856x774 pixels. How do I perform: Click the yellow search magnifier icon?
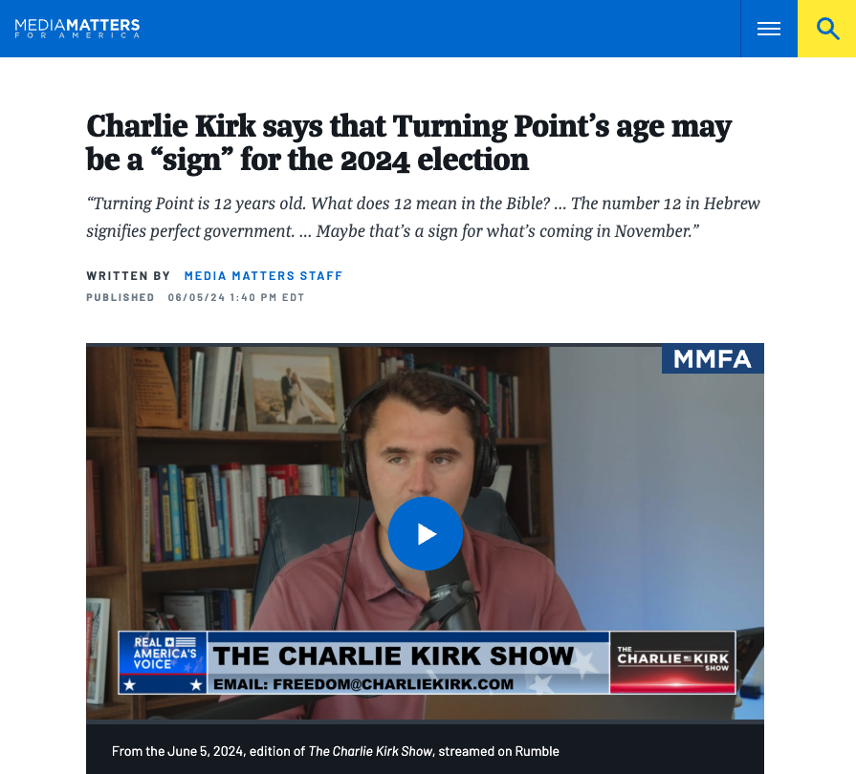coord(827,29)
